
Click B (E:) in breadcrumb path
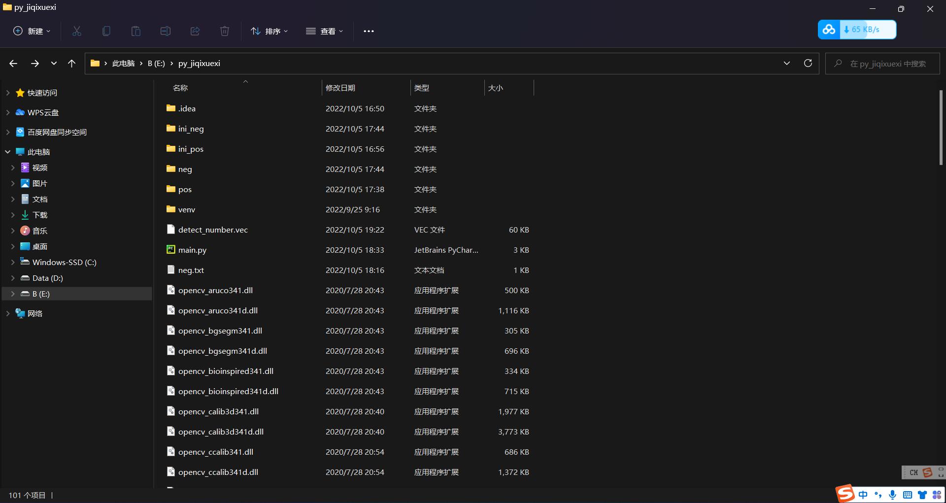click(x=156, y=64)
